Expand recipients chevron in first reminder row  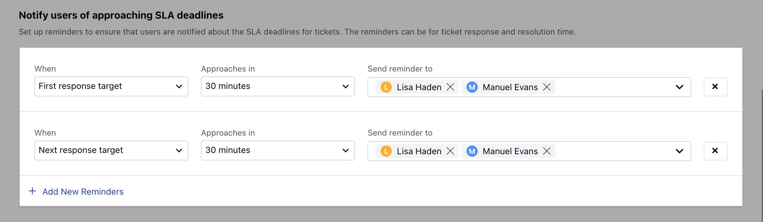coord(680,87)
